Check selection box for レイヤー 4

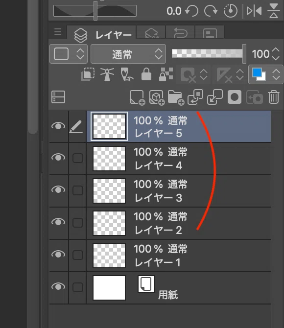(x=78, y=158)
